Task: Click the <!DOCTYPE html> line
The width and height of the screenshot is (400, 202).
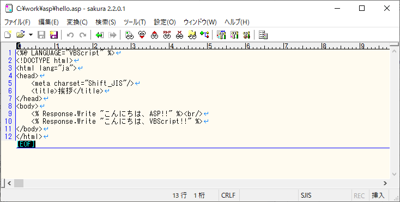Action: [45, 61]
